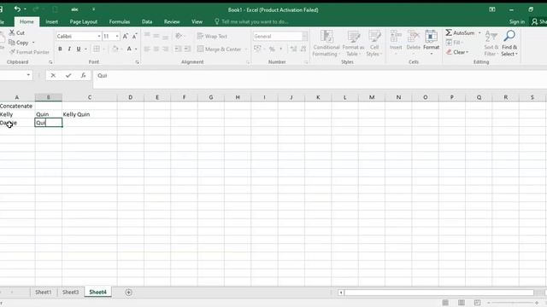Open the Number Format General dropdown
Image resolution: width=547 pixels, height=307 pixels.
coord(304,36)
